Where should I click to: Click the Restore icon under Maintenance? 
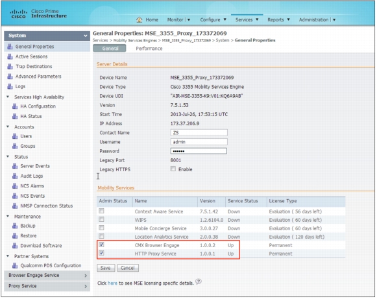(15, 236)
